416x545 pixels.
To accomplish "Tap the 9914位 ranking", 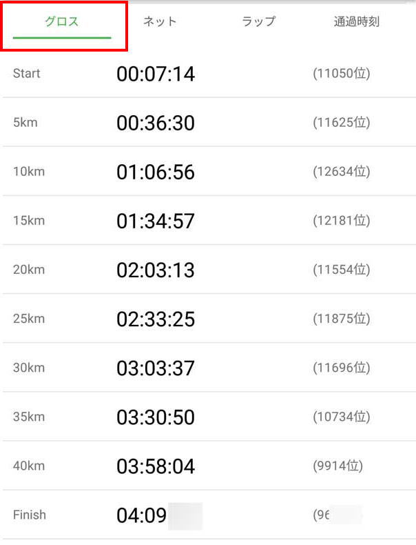I will 338,466.
